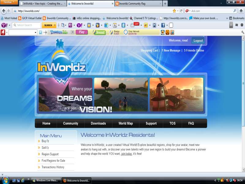
Task: View the 5 Friends Online link
Action: 194,50
